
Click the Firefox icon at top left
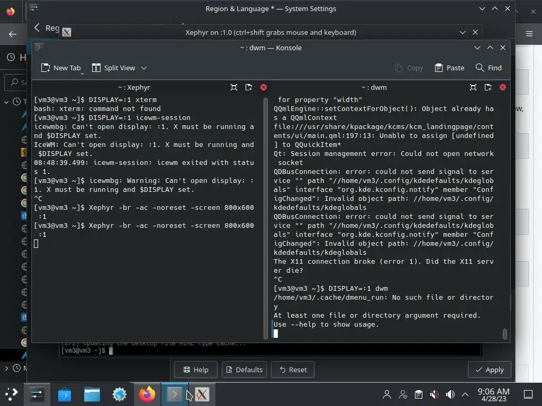[11, 12]
